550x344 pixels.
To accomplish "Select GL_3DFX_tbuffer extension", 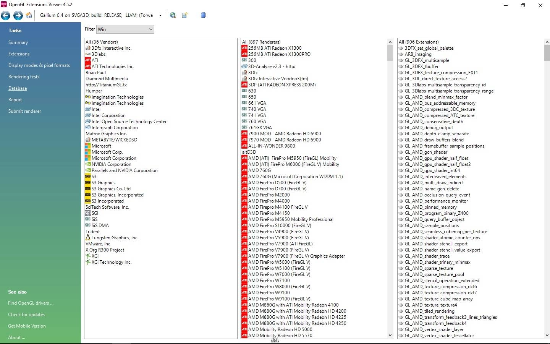I will pos(422,67).
